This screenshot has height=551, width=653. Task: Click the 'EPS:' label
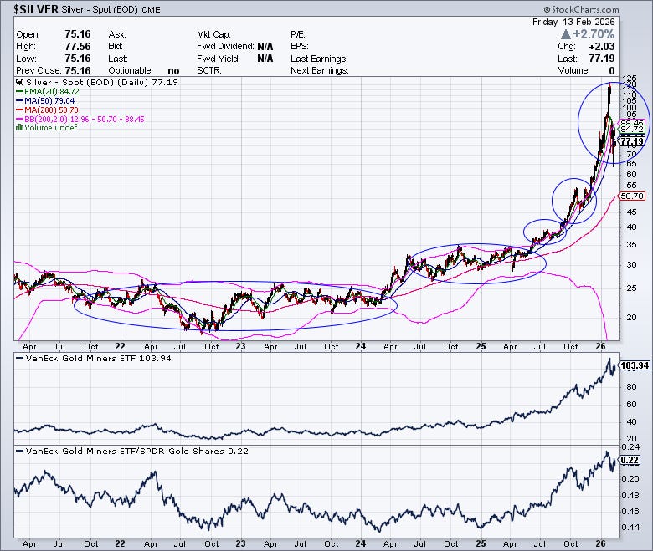[300, 46]
